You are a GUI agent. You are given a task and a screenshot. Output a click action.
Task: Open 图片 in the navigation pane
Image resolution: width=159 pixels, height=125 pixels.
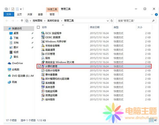coord(16,47)
